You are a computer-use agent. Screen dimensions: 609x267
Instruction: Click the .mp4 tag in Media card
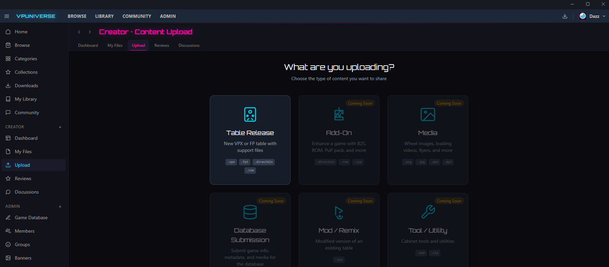pyautogui.click(x=435, y=162)
